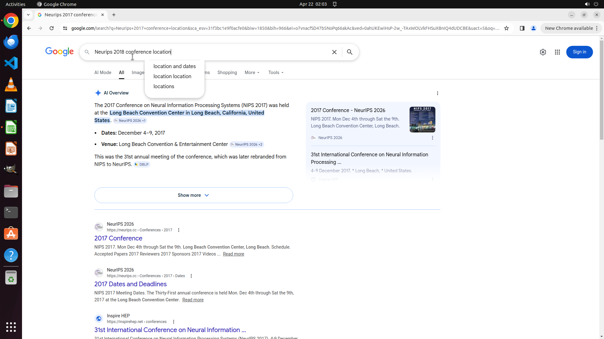This screenshot has width=604, height=339.
Task: View site information icon in address bar
Action: [x=65, y=28]
